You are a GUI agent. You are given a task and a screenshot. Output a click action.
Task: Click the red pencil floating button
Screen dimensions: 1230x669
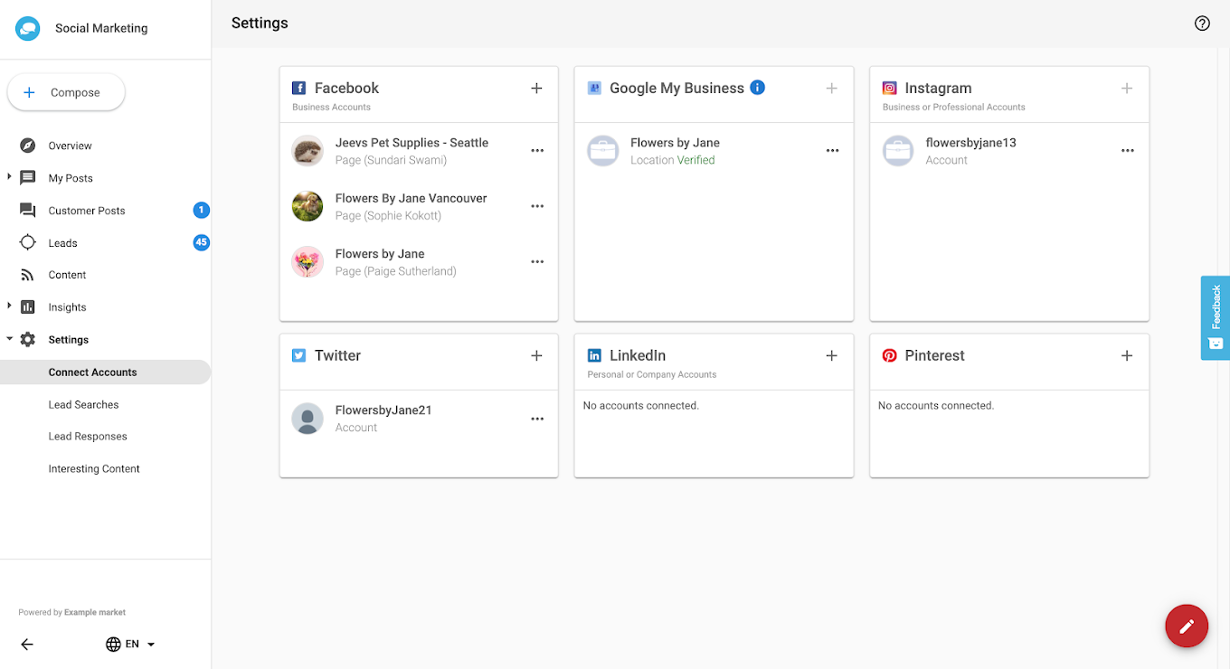pyautogui.click(x=1187, y=626)
